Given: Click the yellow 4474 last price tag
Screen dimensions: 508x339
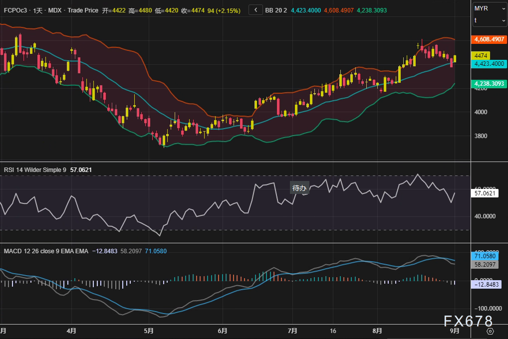Looking at the screenshot, I should [x=482, y=56].
